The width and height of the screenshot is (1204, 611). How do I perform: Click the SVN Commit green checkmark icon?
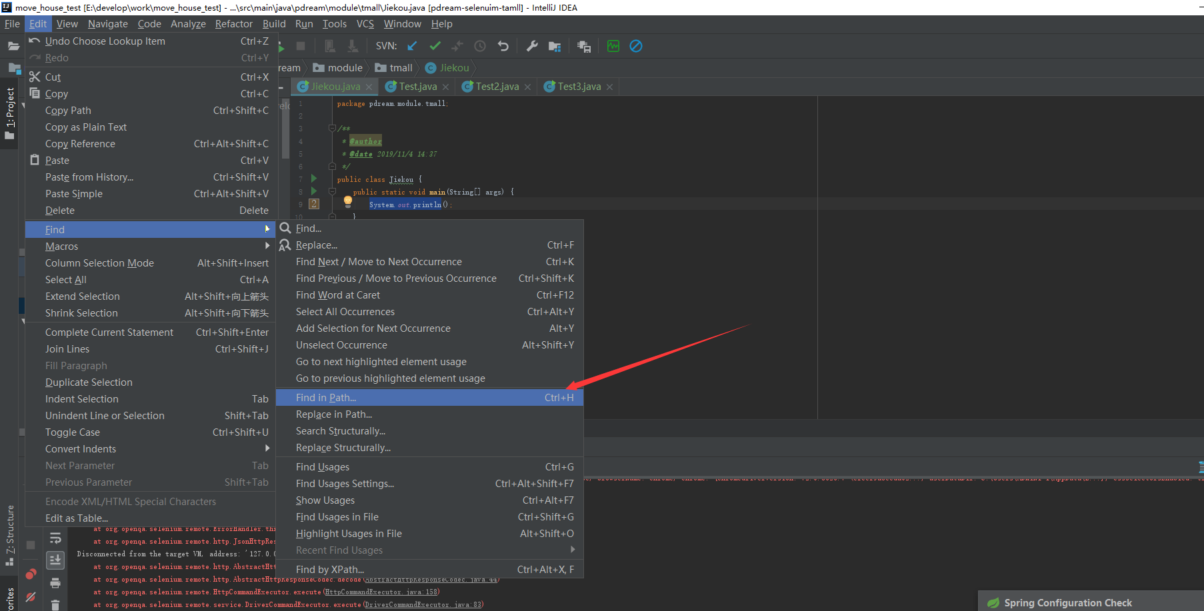click(435, 46)
